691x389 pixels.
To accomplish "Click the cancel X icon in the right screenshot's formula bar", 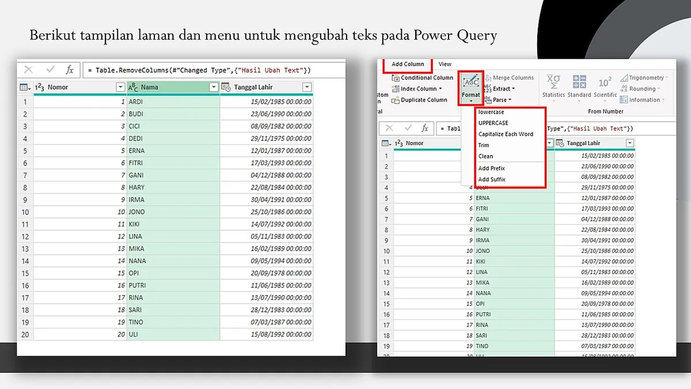I will (389, 128).
